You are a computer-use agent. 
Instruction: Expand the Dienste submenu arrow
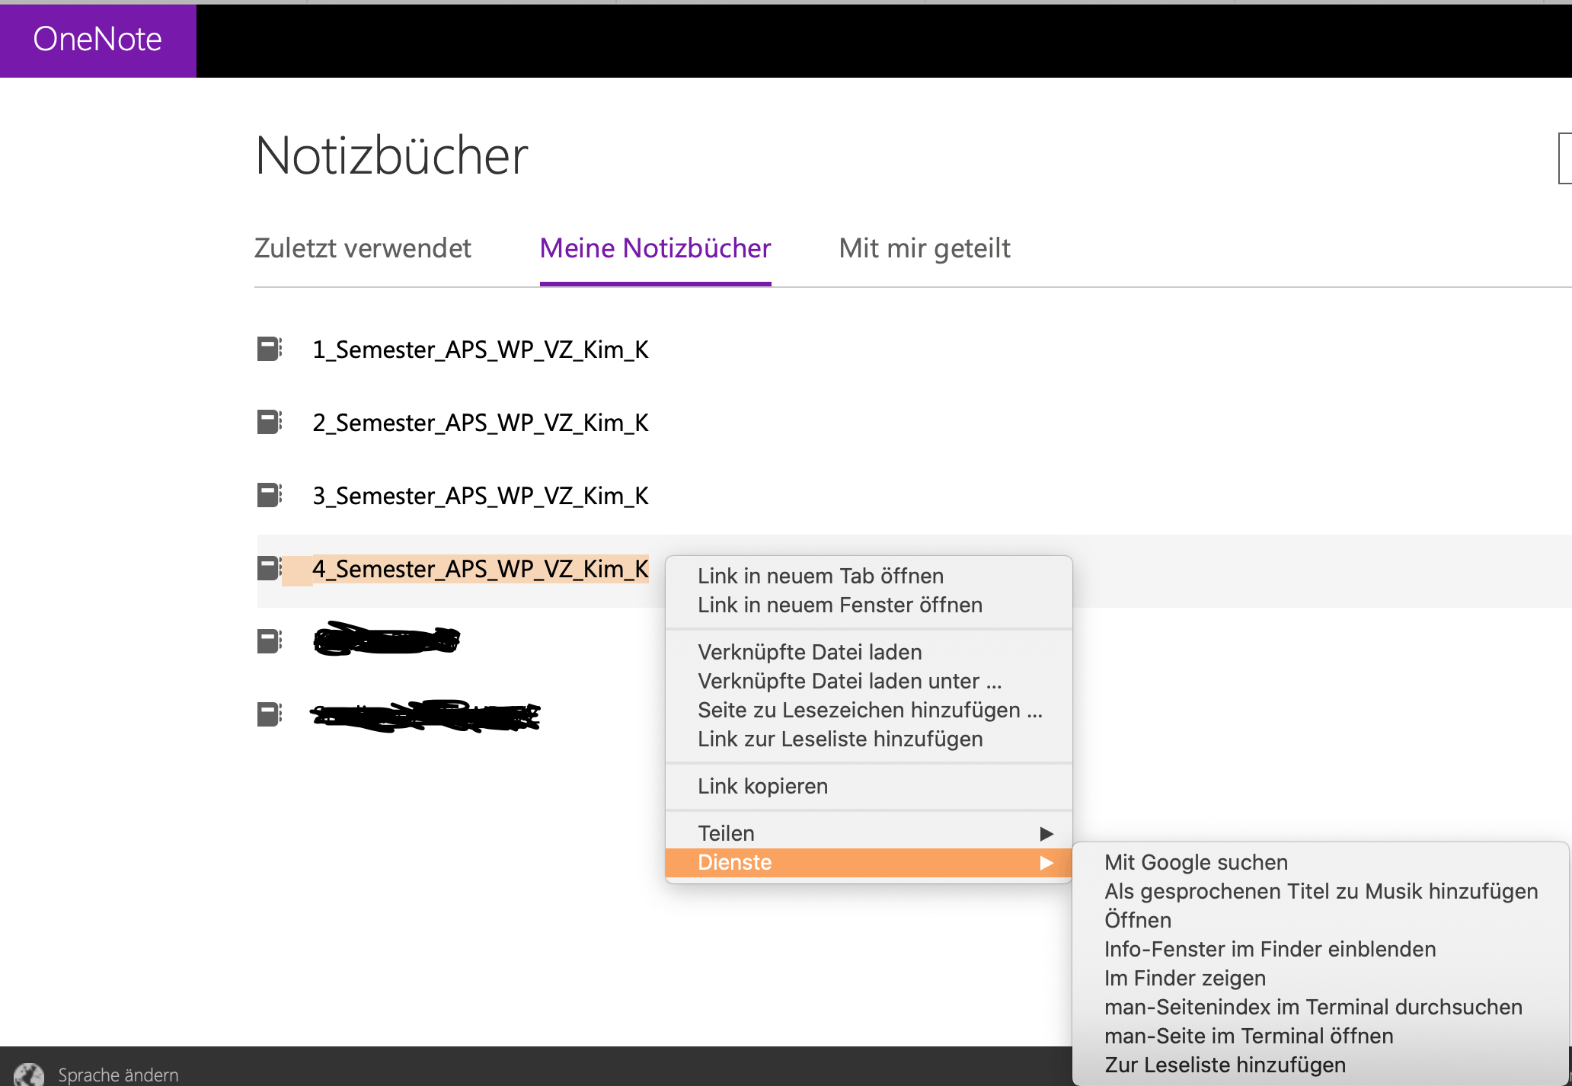pyautogui.click(x=1046, y=862)
